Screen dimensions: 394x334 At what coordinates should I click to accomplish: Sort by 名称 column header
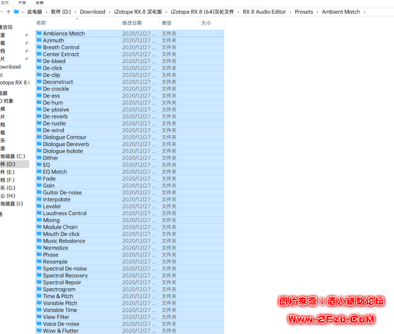(x=41, y=23)
